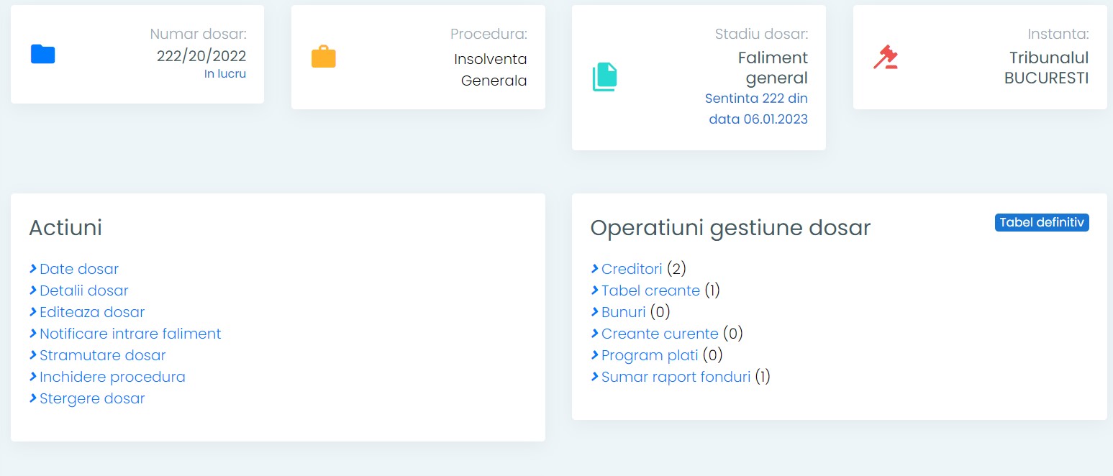1113x476 pixels.
Task: Click the In lucru status link
Action: [x=225, y=73]
